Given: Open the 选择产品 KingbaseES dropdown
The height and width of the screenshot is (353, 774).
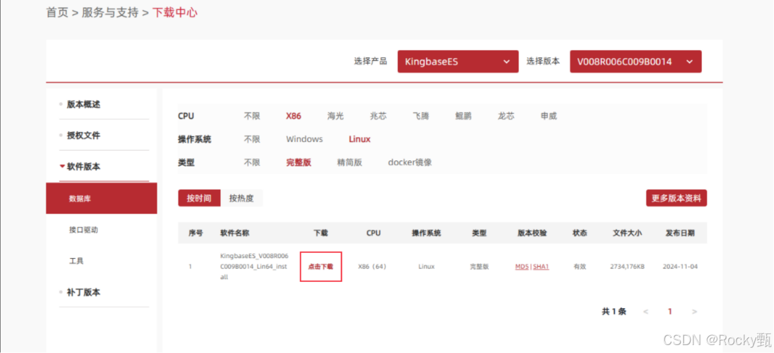Looking at the screenshot, I should coord(457,61).
